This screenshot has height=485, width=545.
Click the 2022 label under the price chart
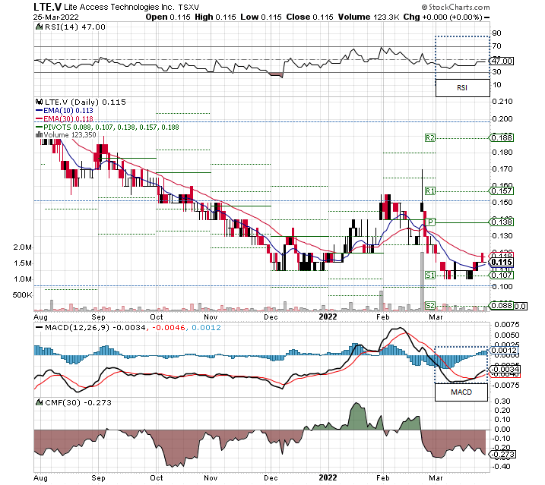[328, 317]
